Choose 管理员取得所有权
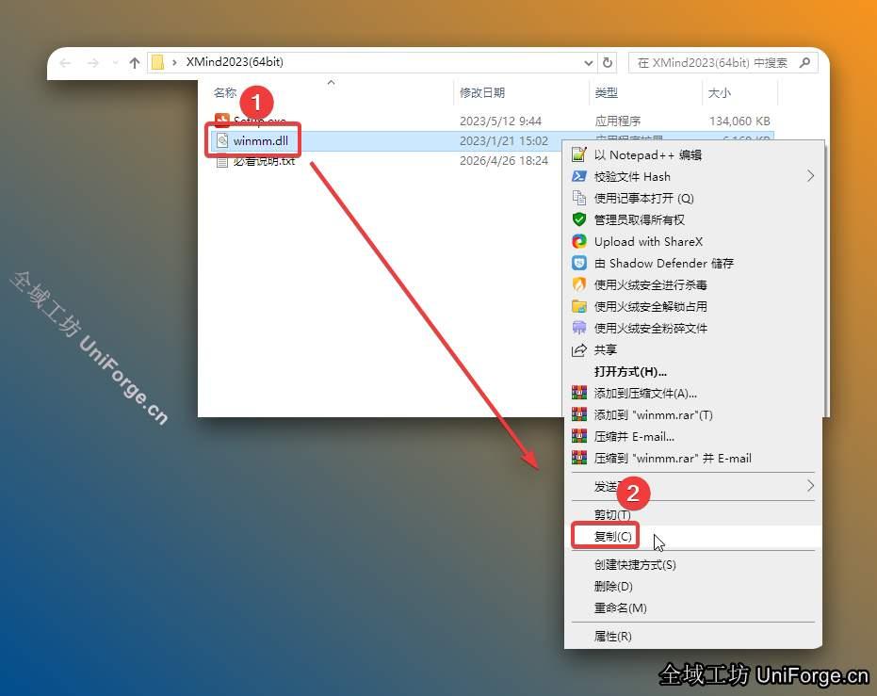 [x=693, y=219]
